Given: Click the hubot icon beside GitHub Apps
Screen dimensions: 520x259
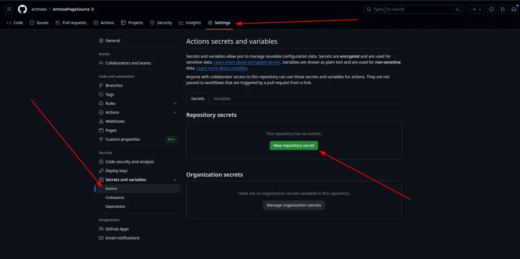Looking at the screenshot, I should point(101,229).
